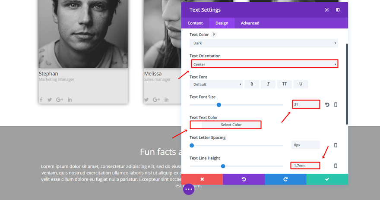Open responsive options for Text Font Size

coord(336,105)
